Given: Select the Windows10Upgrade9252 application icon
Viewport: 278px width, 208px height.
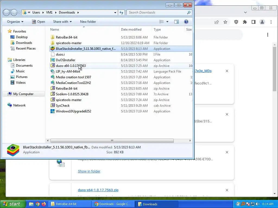Looking at the screenshot, I should pyautogui.click(x=52, y=111).
